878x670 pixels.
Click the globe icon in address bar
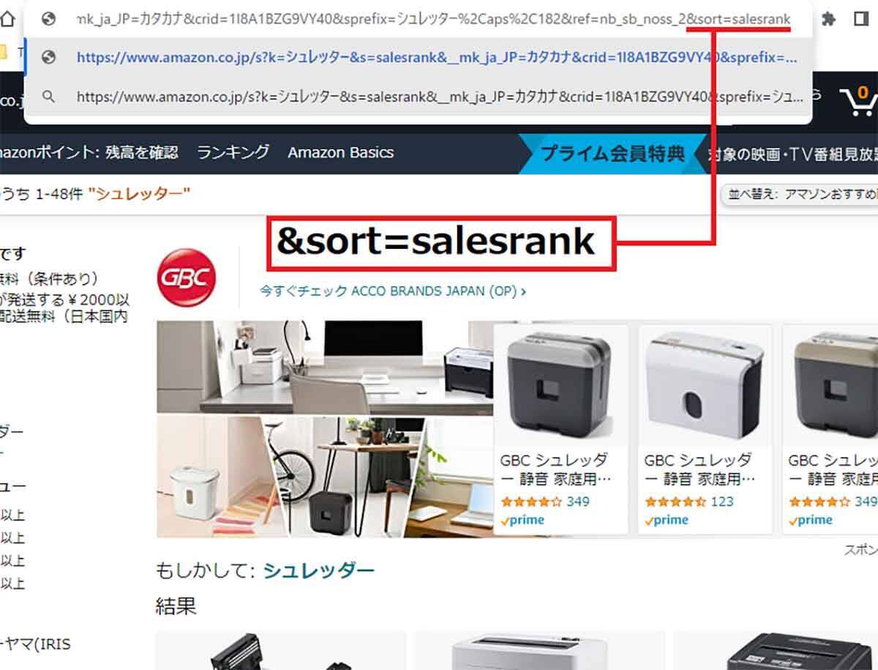point(49,20)
